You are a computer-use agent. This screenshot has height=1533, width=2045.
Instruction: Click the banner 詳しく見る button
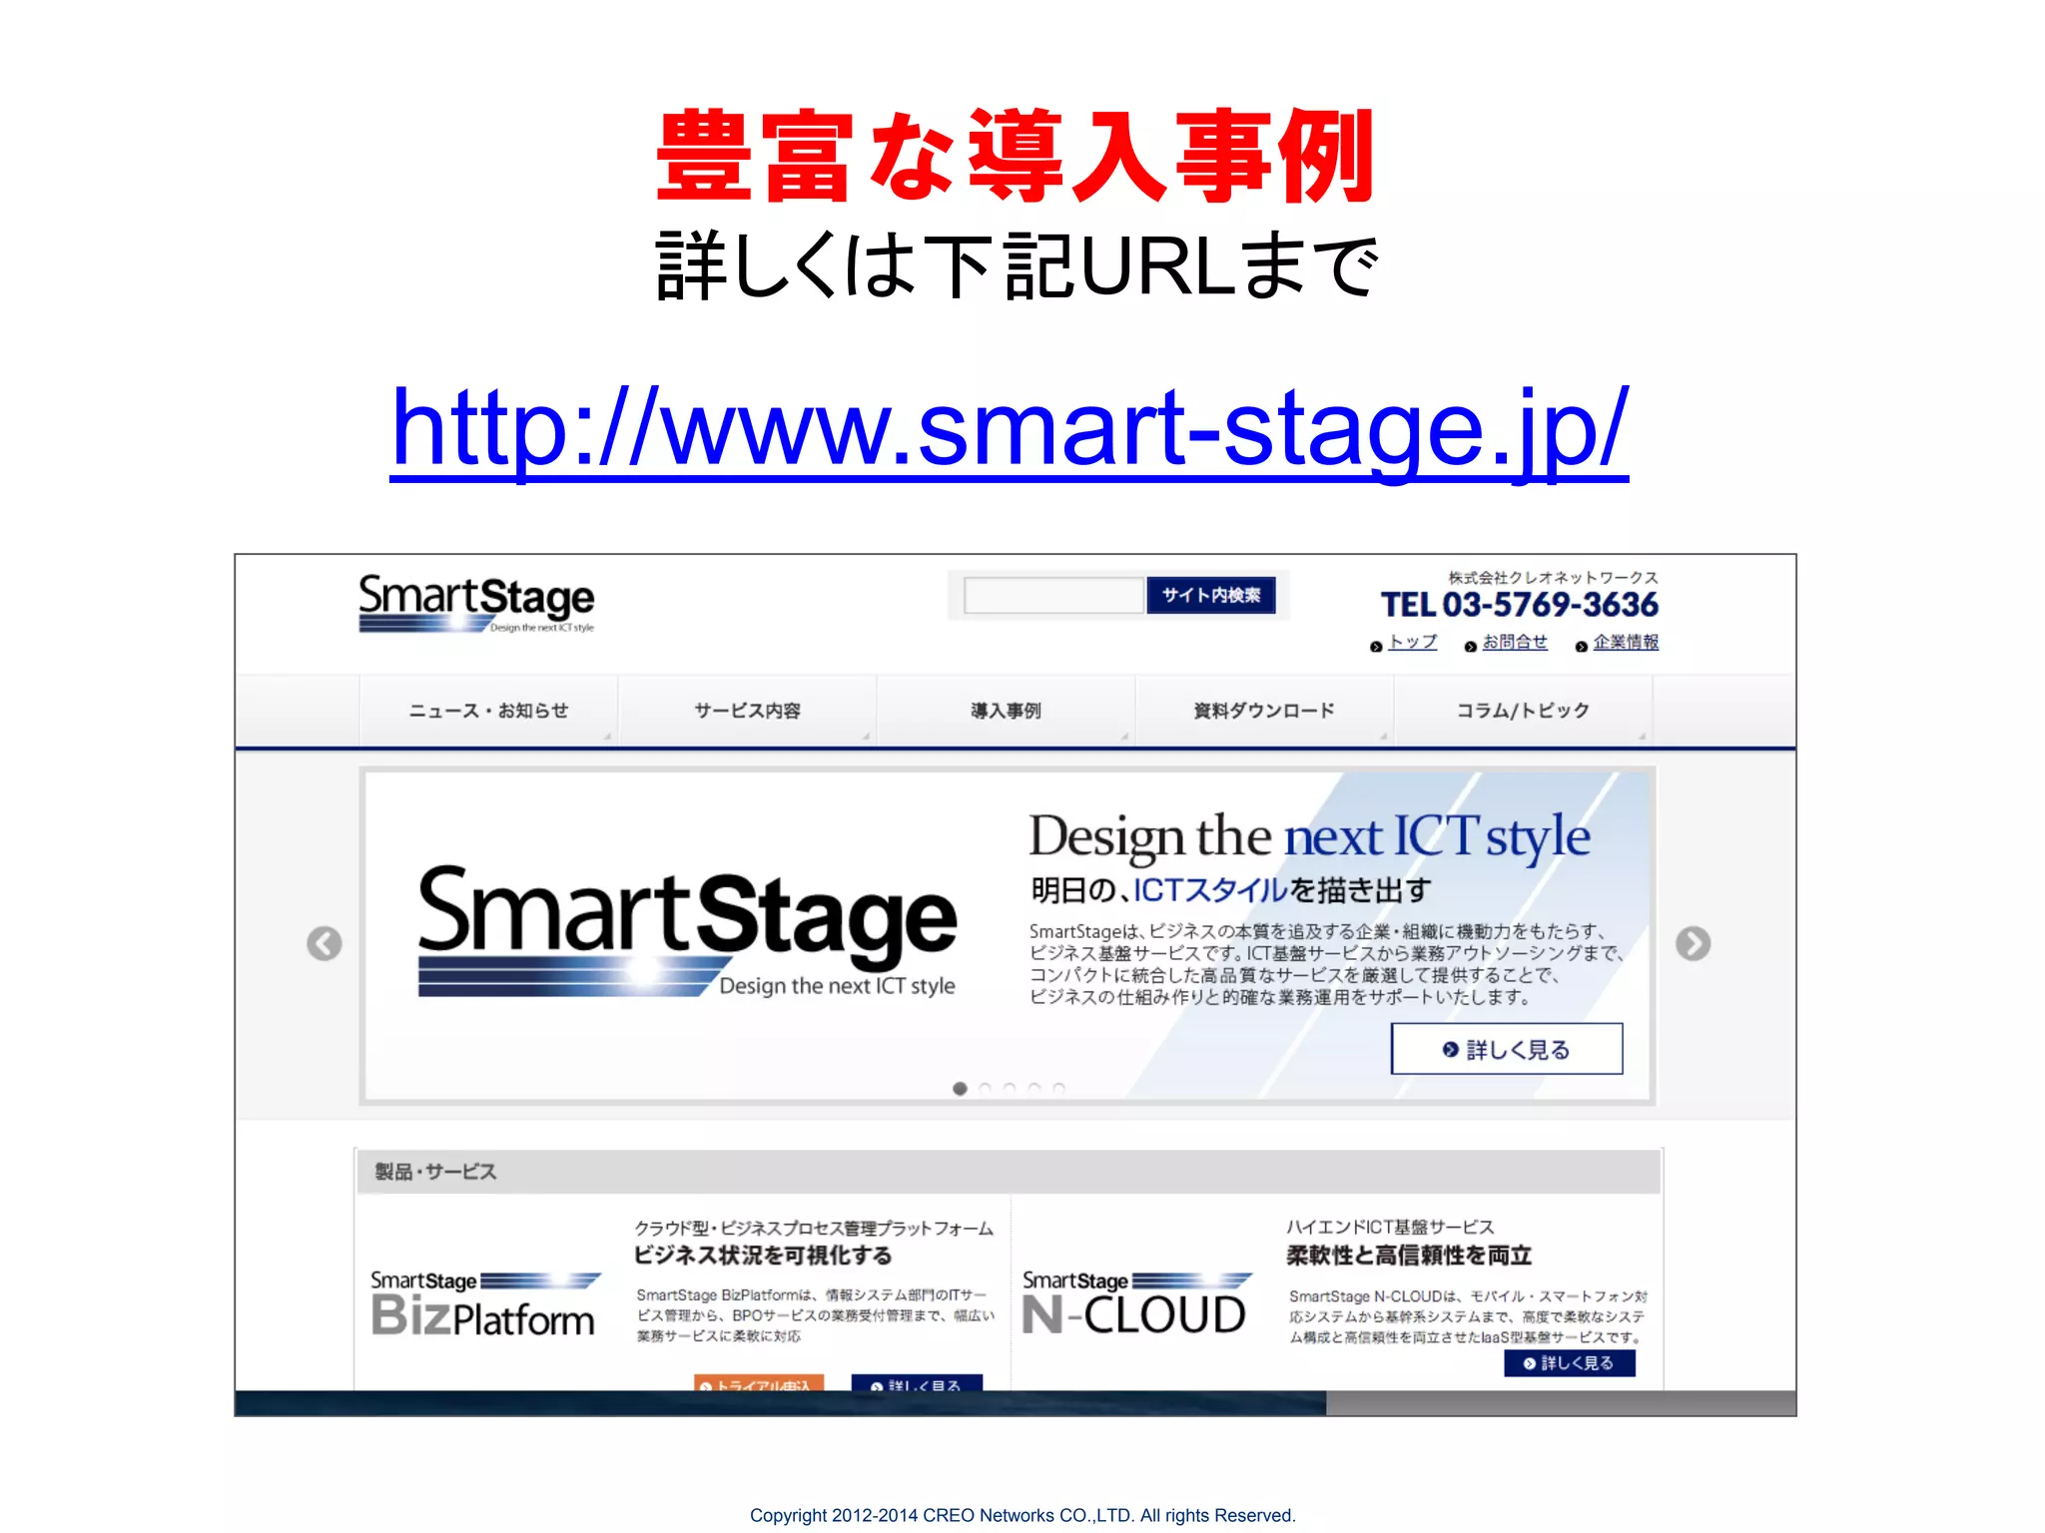click(x=1507, y=1049)
